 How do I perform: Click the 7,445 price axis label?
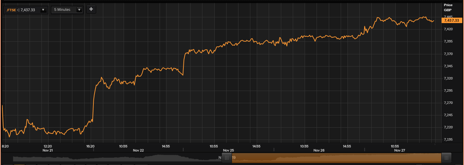(448, 17)
